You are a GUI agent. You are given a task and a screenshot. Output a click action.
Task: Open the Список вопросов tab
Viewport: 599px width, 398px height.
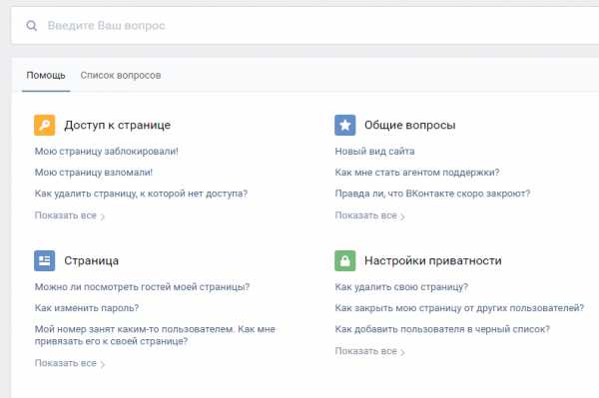coord(121,75)
